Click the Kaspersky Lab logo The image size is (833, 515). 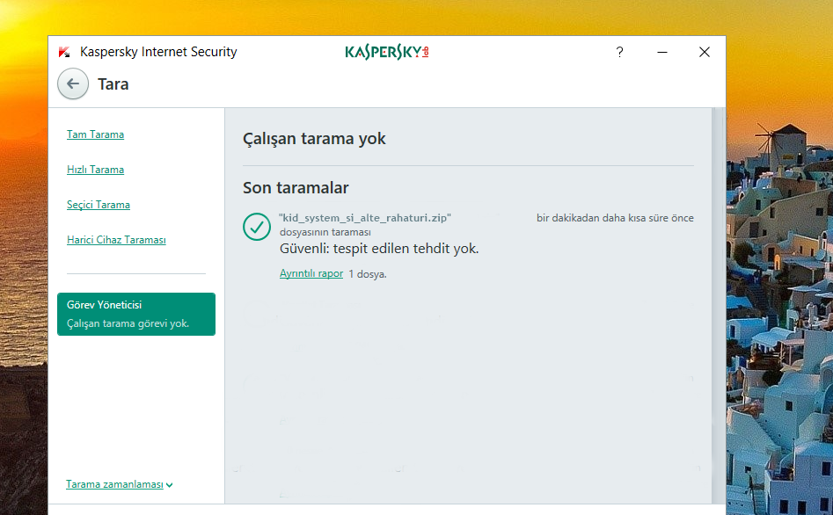pos(387,52)
